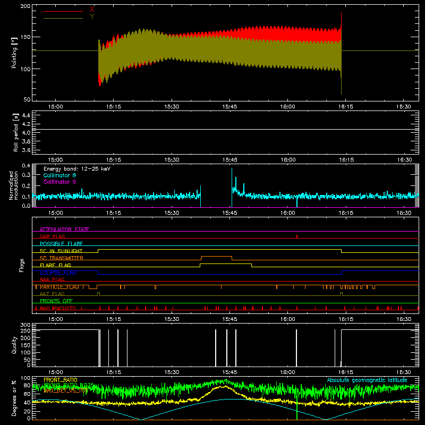Screen dimensions: 425x425
Task: Select the orange MAX_DET_VS_TOT legend label
Action: (x=65, y=390)
